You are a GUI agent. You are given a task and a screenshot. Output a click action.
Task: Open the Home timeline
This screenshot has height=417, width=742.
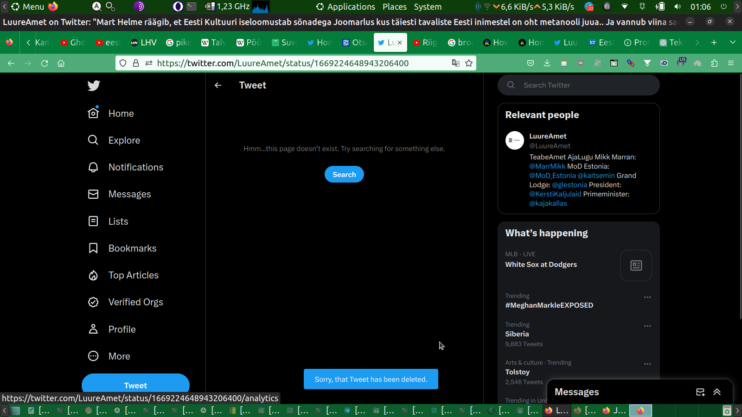click(111, 114)
